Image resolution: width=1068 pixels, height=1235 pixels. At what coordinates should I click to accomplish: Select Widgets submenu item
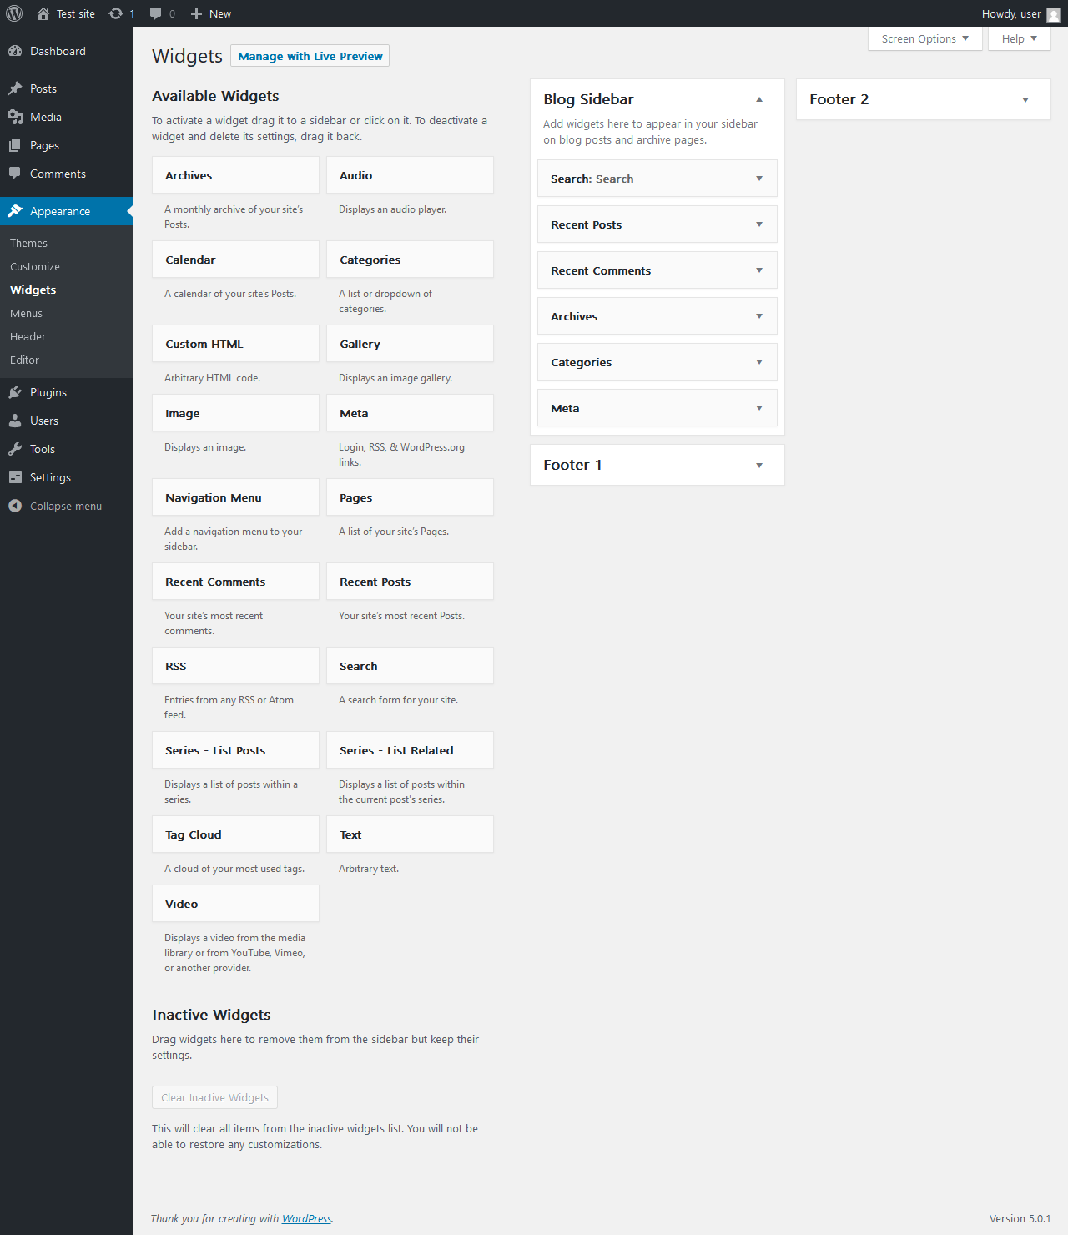tap(33, 290)
